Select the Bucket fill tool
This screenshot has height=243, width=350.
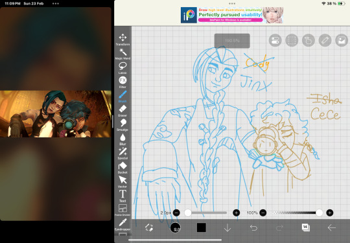pos(122,168)
